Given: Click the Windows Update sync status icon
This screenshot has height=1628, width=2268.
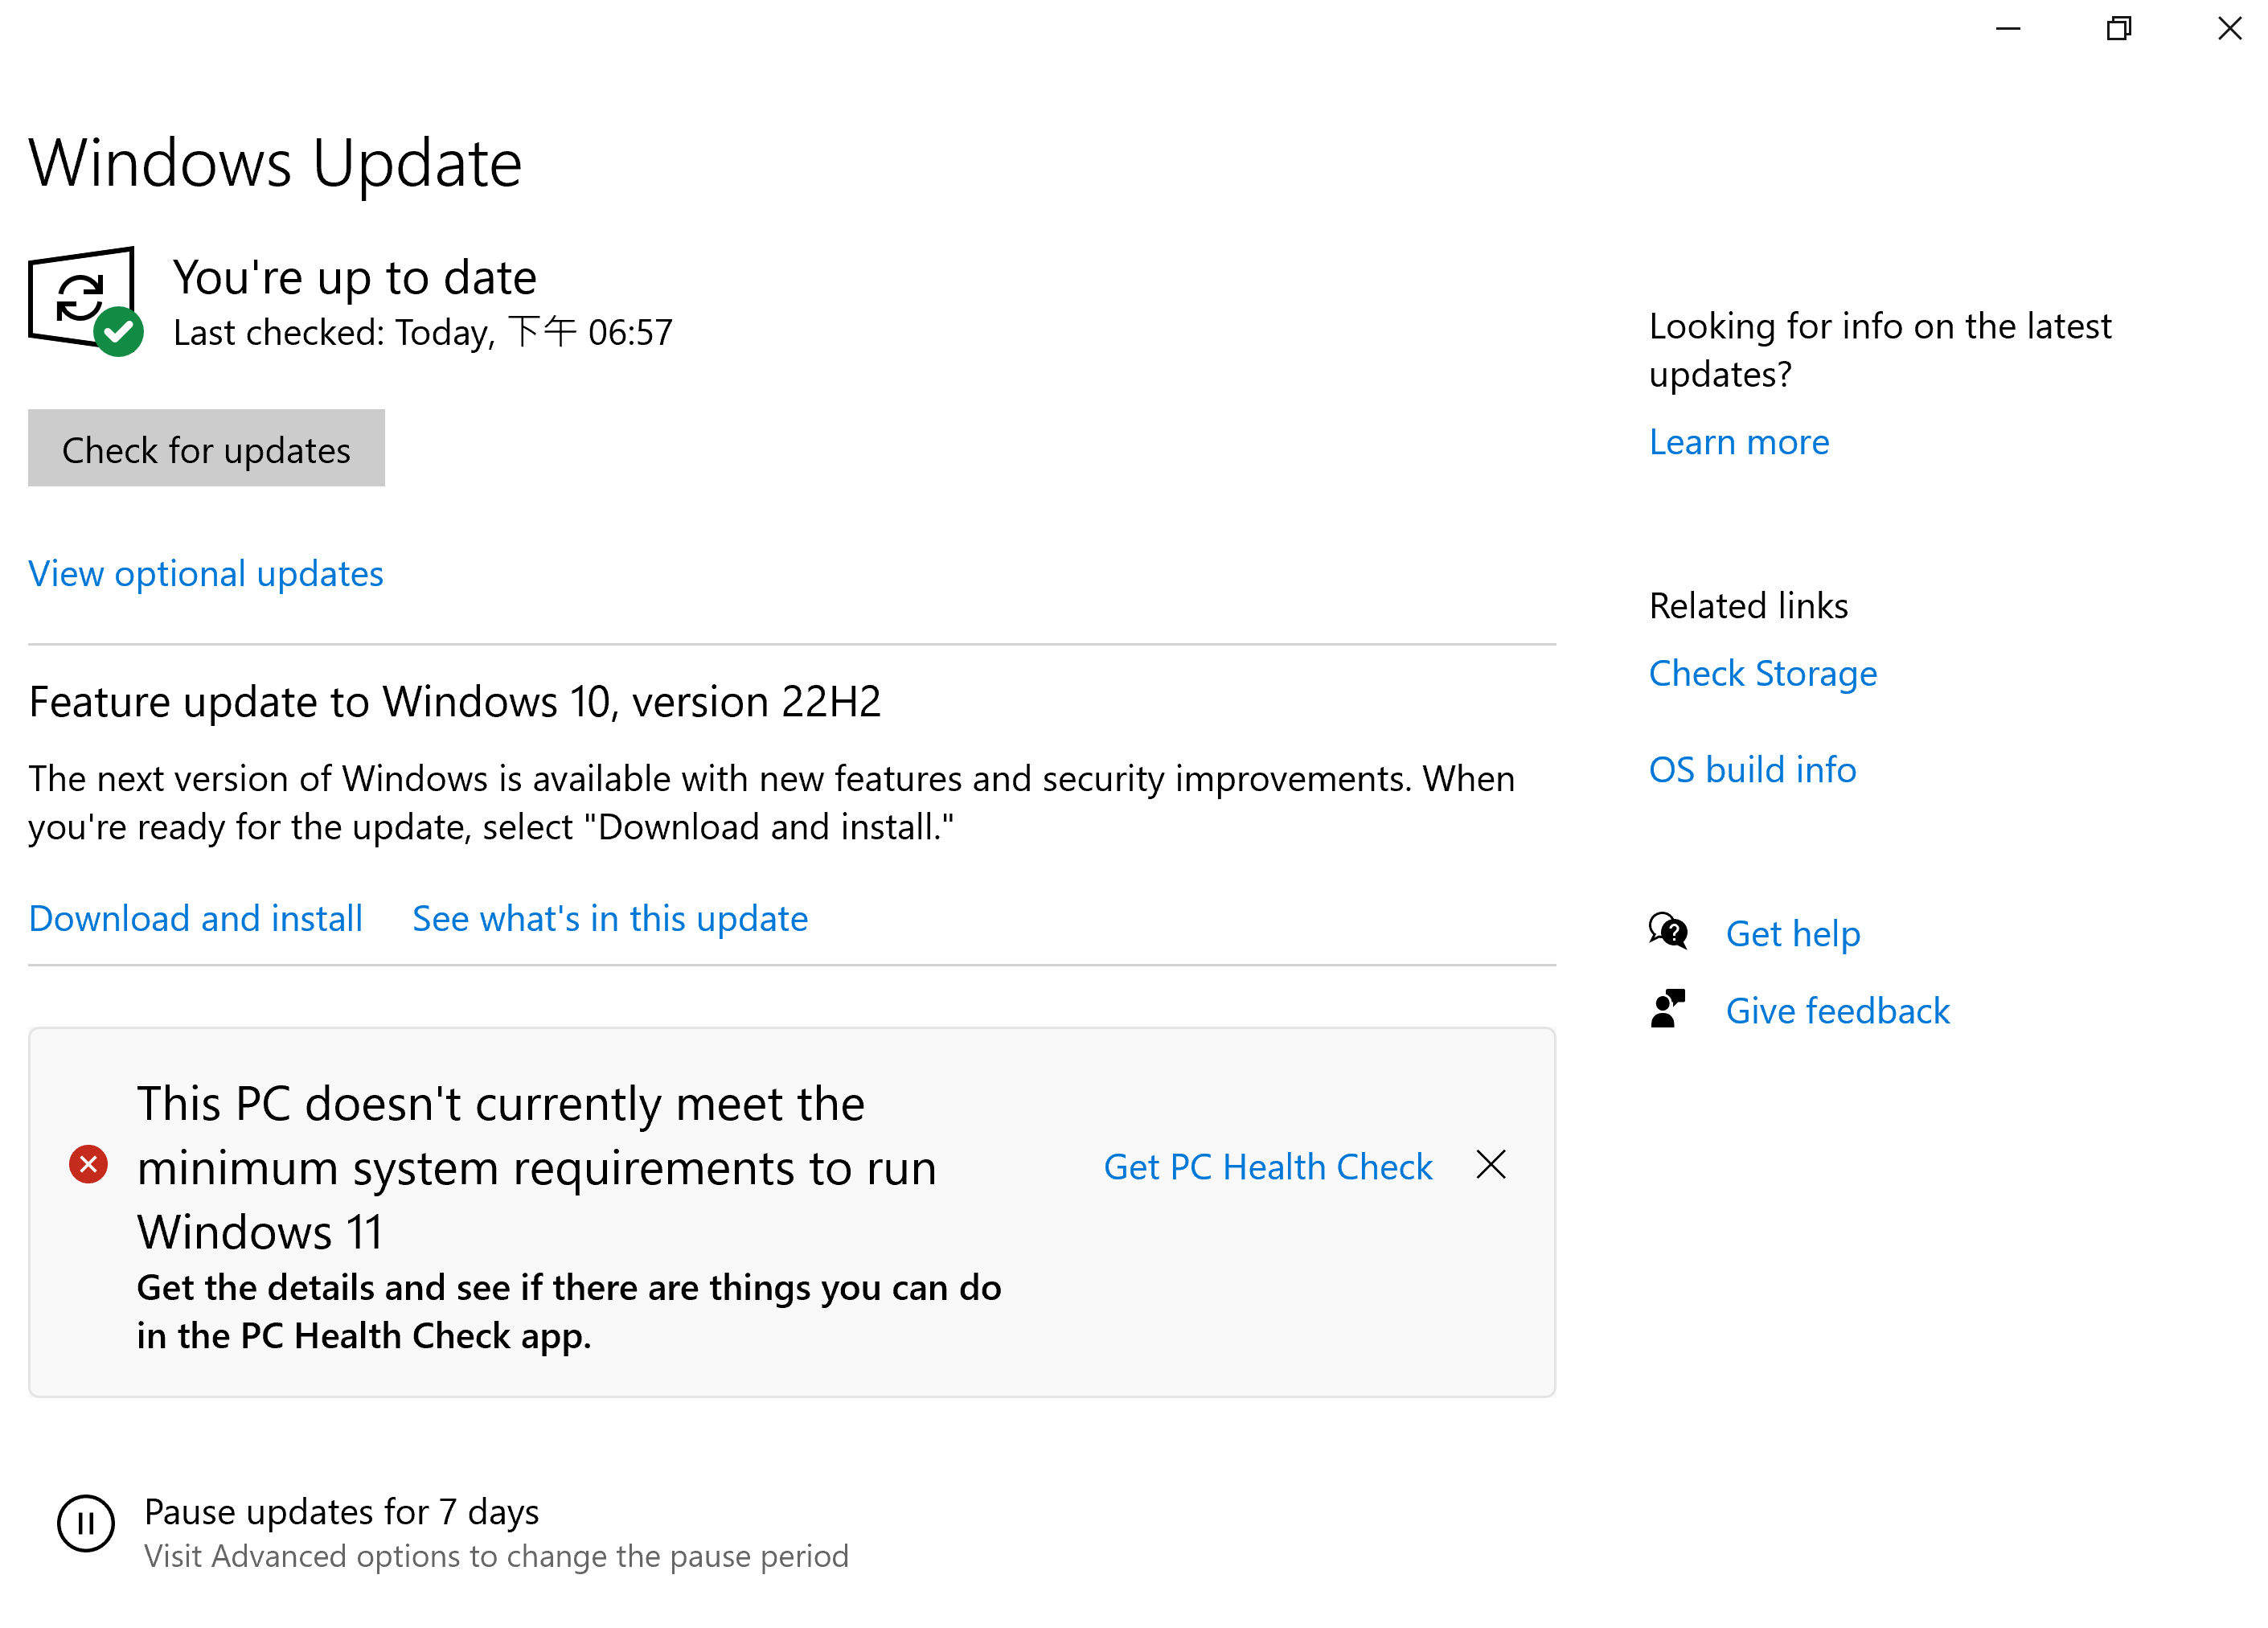Looking at the screenshot, I should 82,299.
